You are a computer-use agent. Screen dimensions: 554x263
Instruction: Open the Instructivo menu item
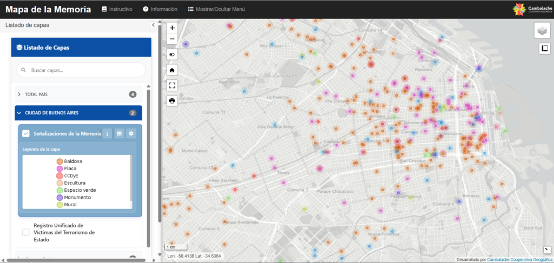click(117, 9)
